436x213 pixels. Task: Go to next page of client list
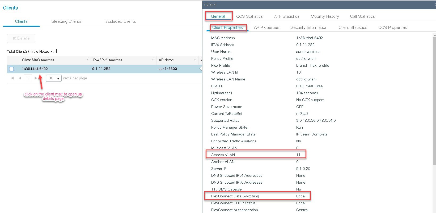[36, 78]
